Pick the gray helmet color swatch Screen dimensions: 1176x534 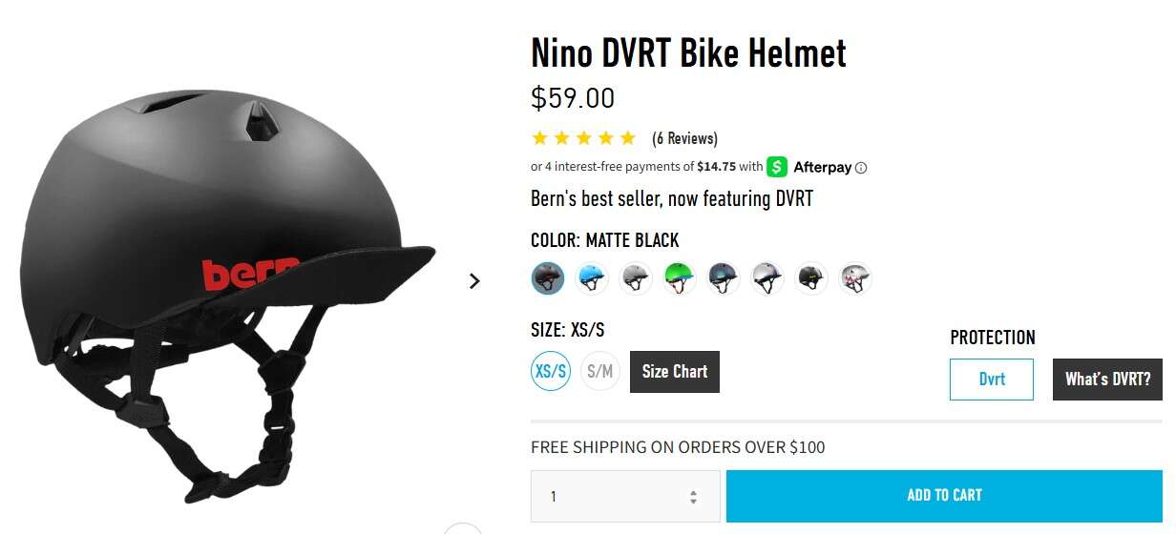click(636, 278)
